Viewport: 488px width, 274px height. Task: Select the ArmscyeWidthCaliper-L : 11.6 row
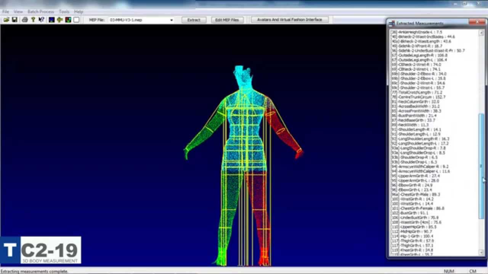[421, 171]
